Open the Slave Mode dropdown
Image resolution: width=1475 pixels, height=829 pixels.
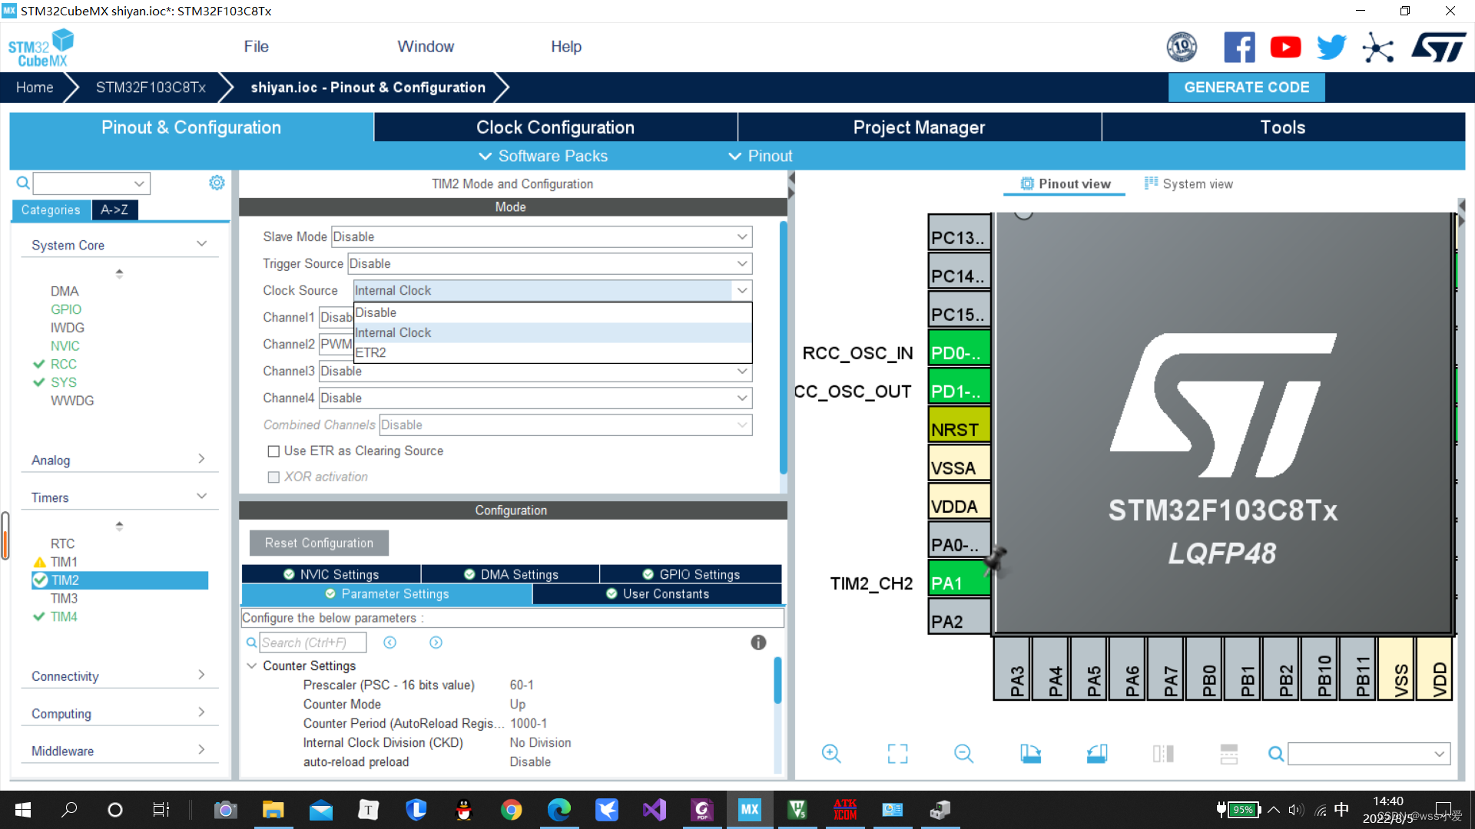(541, 236)
